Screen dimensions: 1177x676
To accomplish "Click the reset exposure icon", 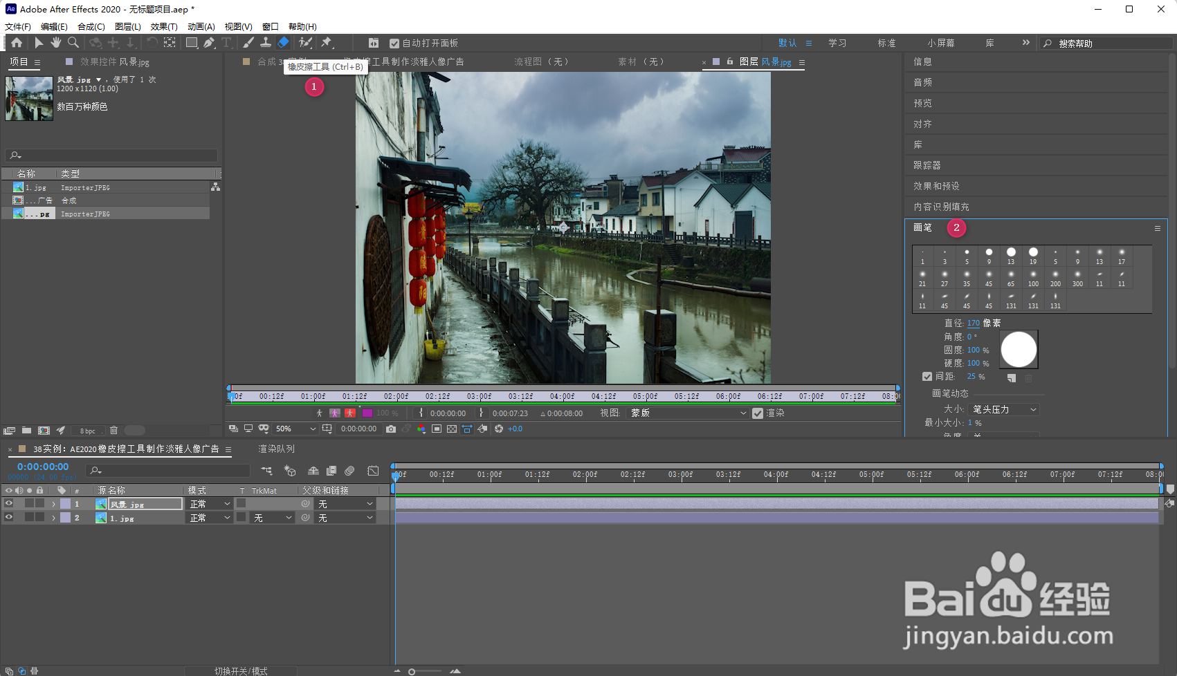I will pyautogui.click(x=498, y=429).
